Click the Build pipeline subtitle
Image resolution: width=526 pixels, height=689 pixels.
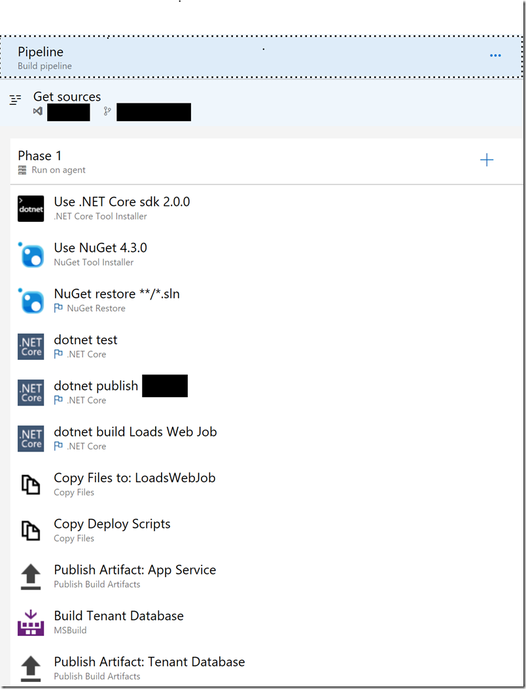click(x=45, y=66)
